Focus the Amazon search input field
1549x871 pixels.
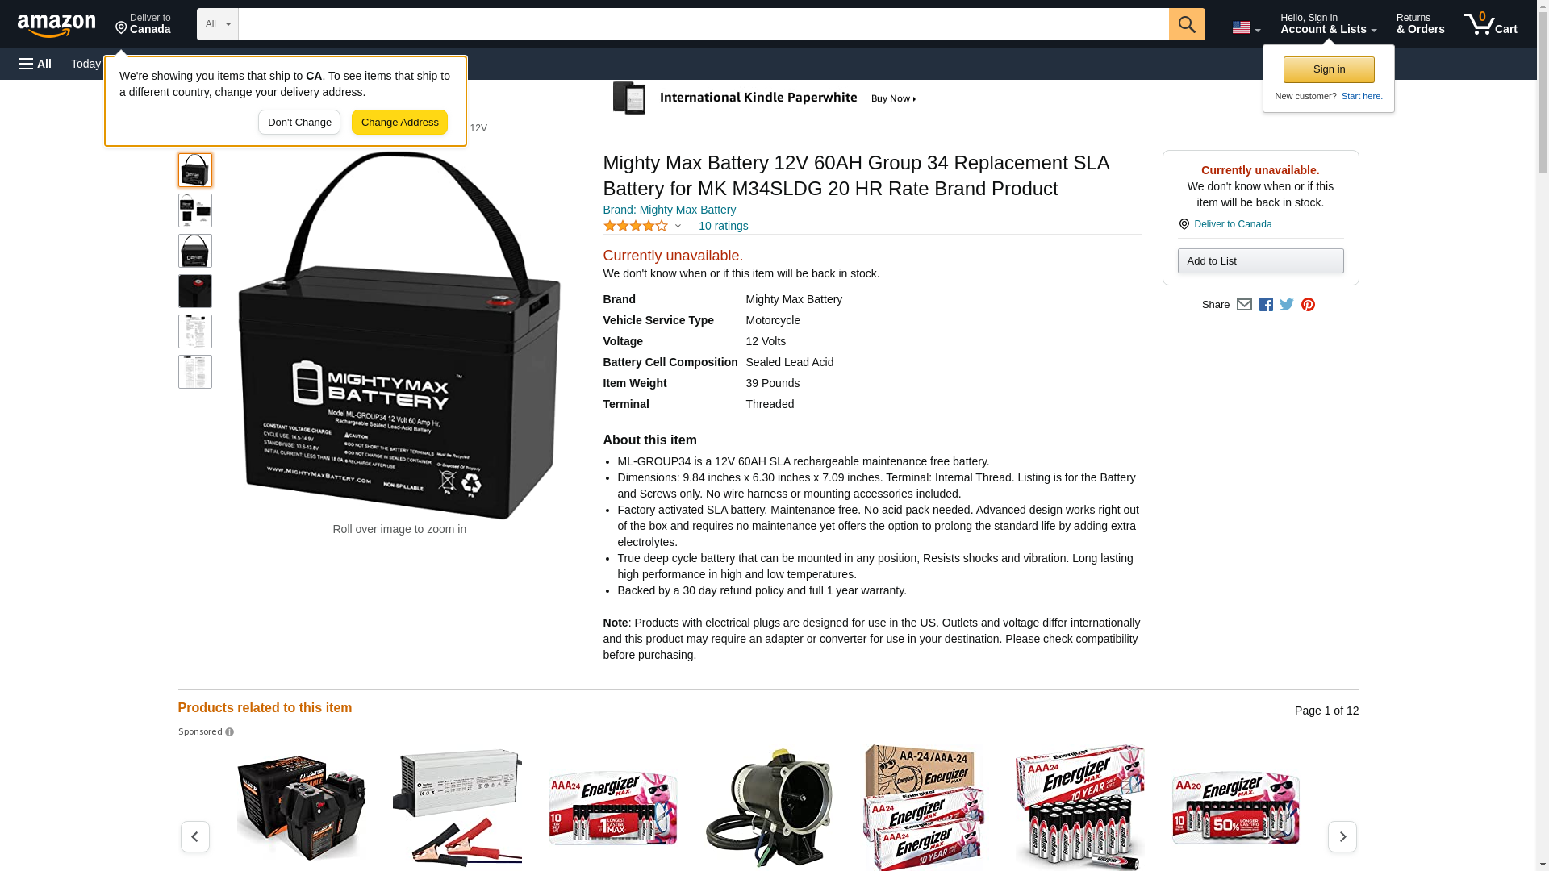tap(702, 24)
